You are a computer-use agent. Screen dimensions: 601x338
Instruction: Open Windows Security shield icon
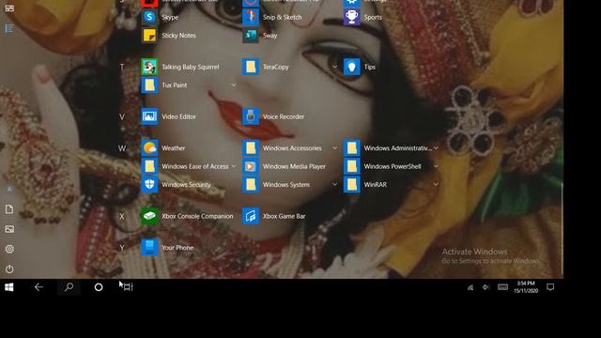click(x=149, y=184)
